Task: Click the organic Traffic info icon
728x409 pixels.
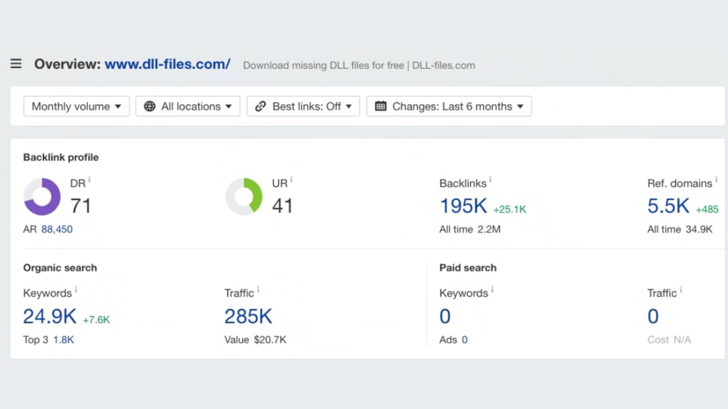Action: tap(258, 289)
